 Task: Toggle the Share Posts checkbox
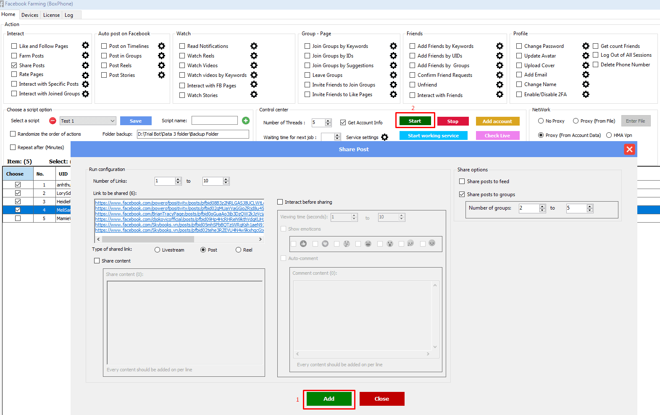point(14,65)
